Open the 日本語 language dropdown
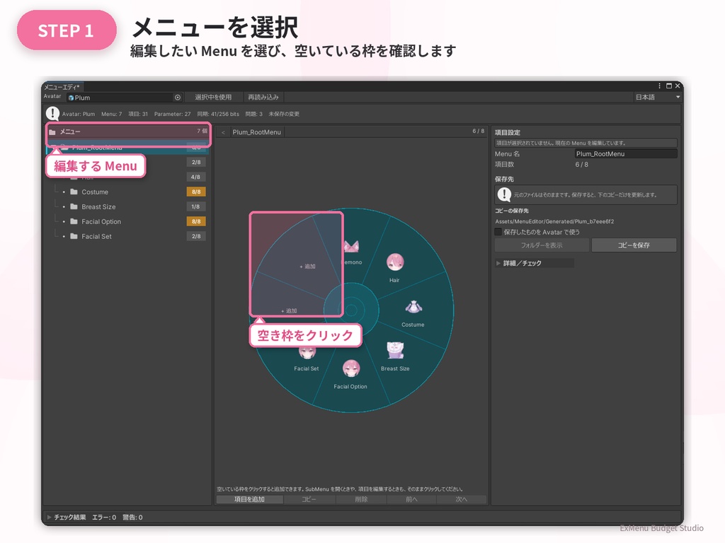 658,97
